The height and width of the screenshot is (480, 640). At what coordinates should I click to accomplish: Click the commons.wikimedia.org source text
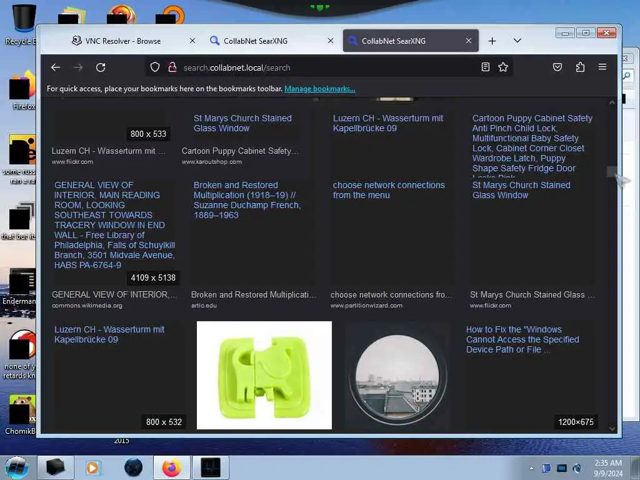pyautogui.click(x=87, y=305)
